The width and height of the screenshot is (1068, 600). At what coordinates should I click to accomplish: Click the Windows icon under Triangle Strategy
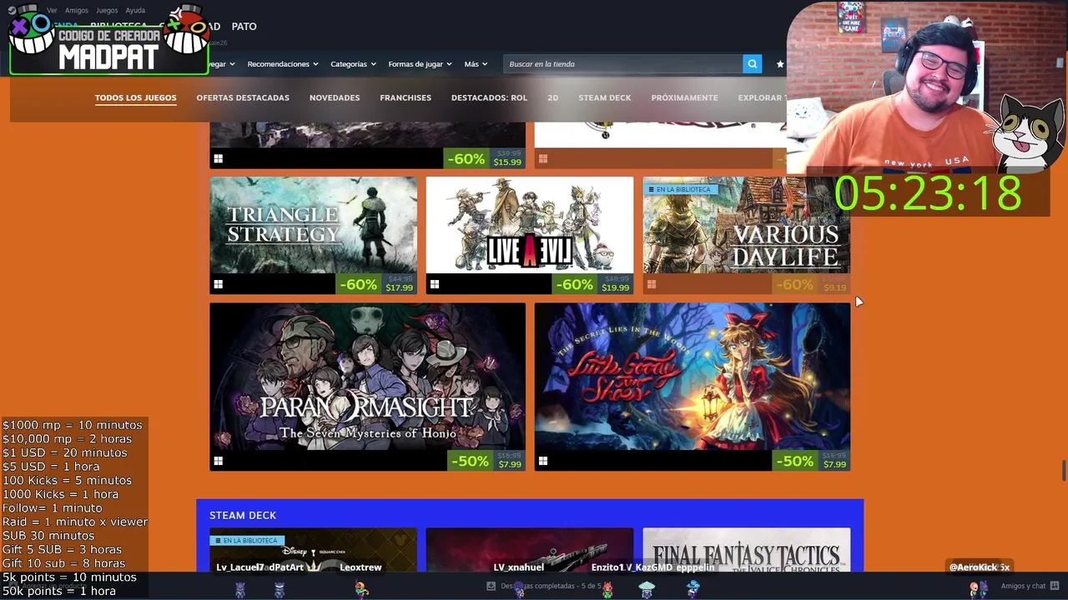click(218, 285)
